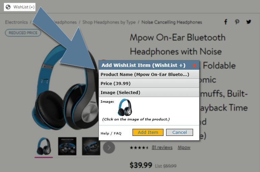
Task: Click the selected headphone image in dialog
Action: pos(125,107)
